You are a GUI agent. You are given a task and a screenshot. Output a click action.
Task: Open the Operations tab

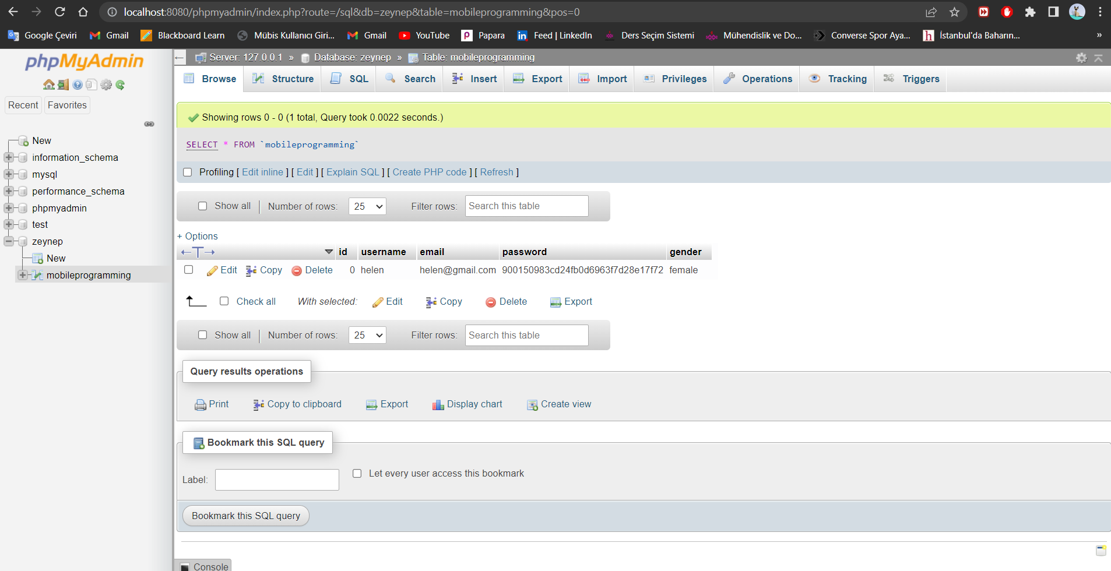click(x=757, y=79)
